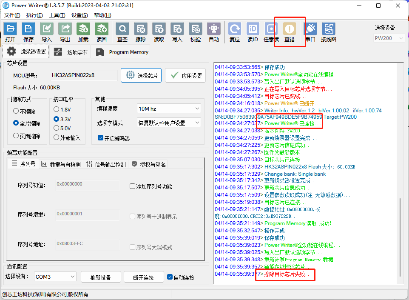Viewport: 409px width, 300px height.
Task: Click log line Change bank: Single bank
Action: (295, 174)
